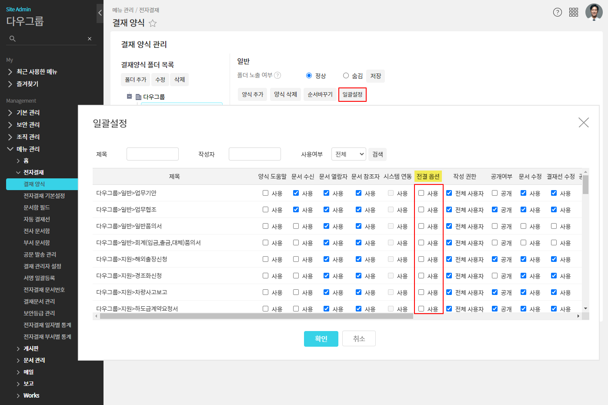This screenshot has height=405, width=608.
Task: Click the user profile avatar
Action: click(x=594, y=12)
